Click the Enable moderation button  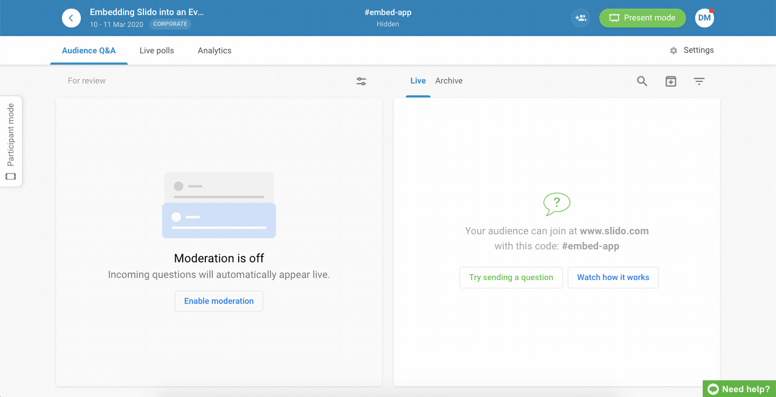(x=219, y=301)
